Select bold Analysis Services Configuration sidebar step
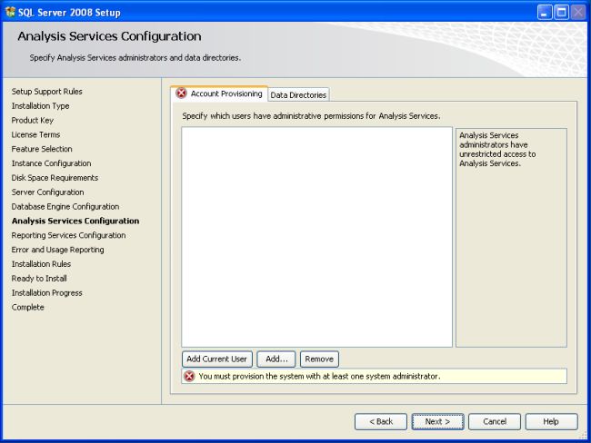 (75, 221)
